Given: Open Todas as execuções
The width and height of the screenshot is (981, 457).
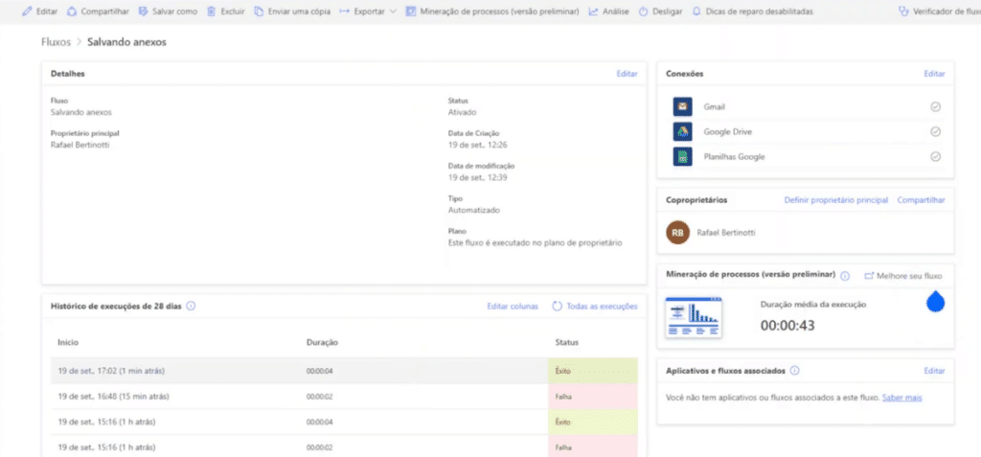Looking at the screenshot, I should (x=595, y=307).
